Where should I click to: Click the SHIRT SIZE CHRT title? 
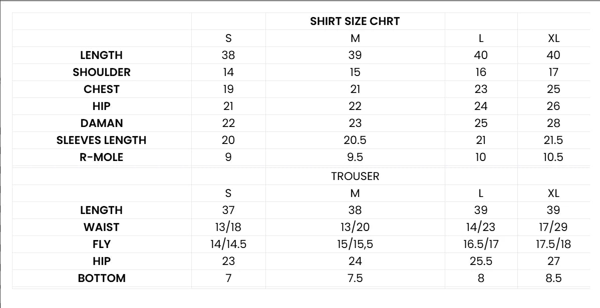pos(355,21)
